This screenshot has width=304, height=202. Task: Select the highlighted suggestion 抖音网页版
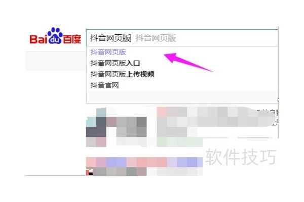tap(108, 52)
